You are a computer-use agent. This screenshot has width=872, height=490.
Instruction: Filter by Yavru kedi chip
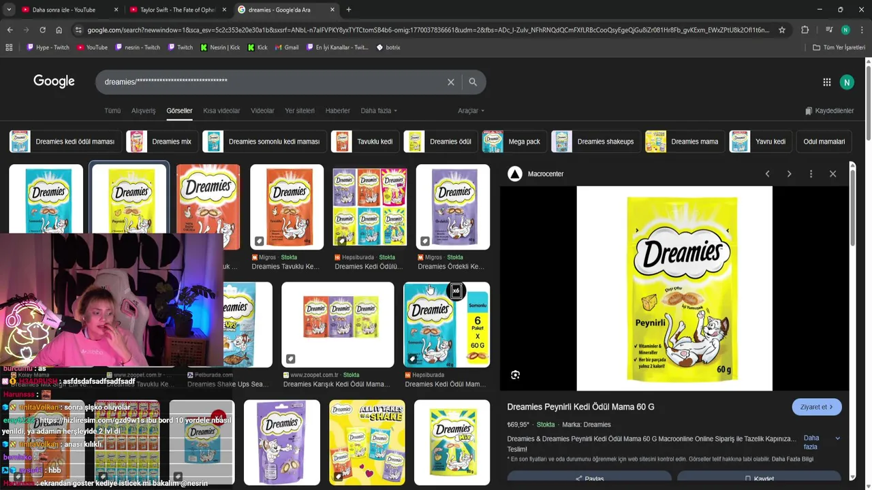[760, 142]
